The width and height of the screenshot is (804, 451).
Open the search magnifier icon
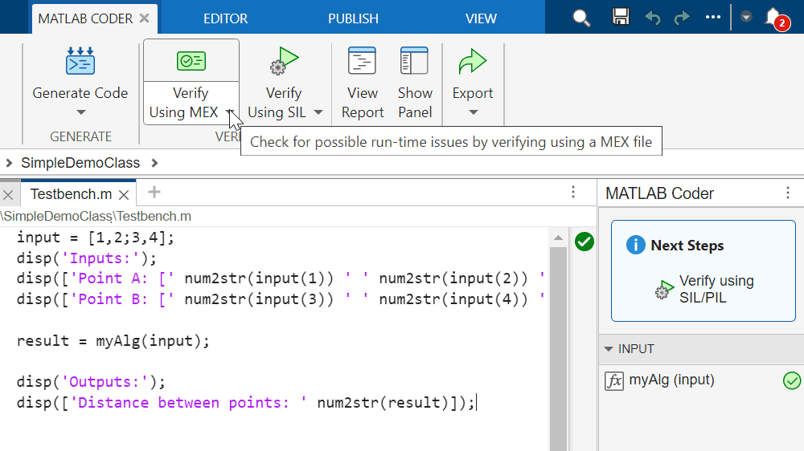581,18
